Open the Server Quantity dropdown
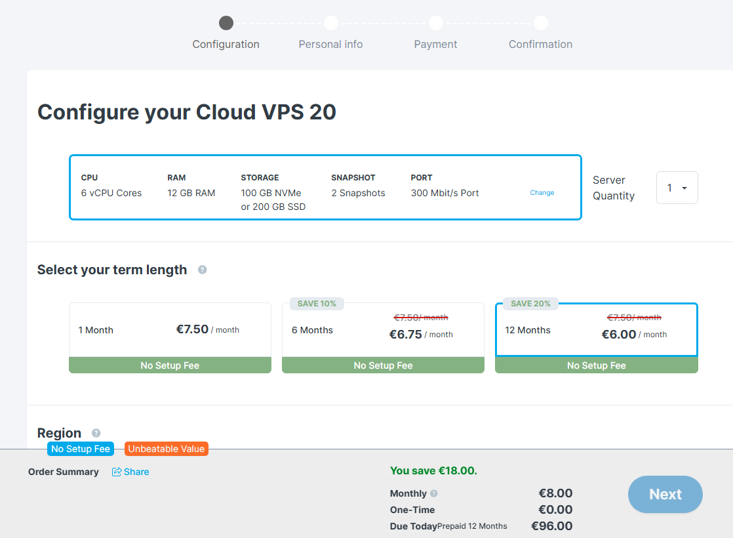Screen dimensions: 733x538 click(x=677, y=188)
